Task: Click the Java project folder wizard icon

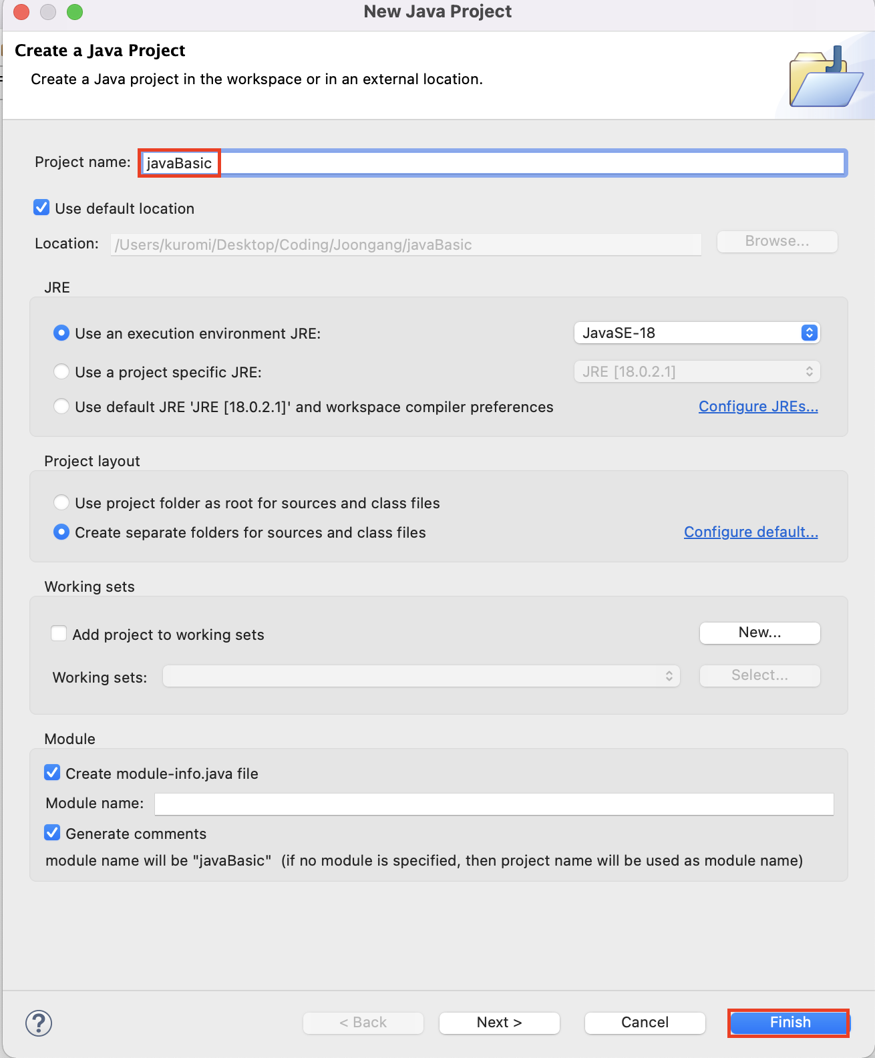Action: pyautogui.click(x=826, y=77)
